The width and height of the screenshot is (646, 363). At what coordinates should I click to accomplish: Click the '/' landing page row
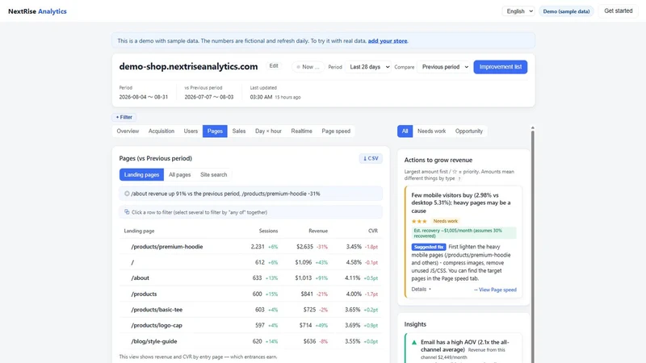coord(251,262)
